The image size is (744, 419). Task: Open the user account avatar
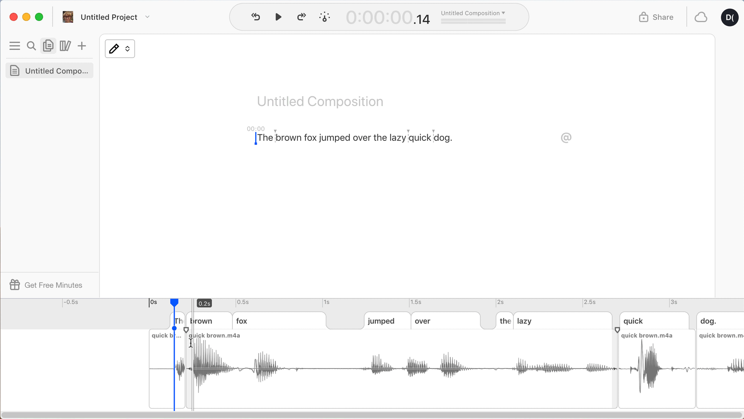click(x=729, y=17)
